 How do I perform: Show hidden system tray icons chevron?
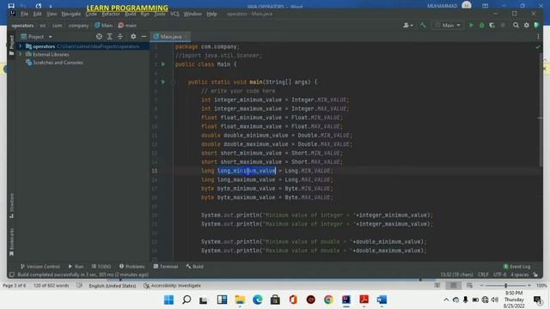coord(446,300)
